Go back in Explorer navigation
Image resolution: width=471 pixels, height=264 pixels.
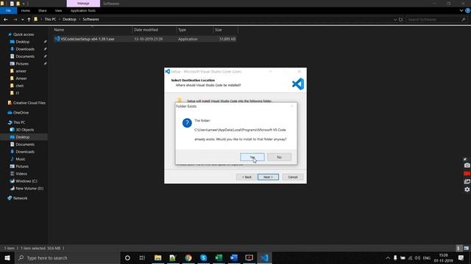[6, 20]
